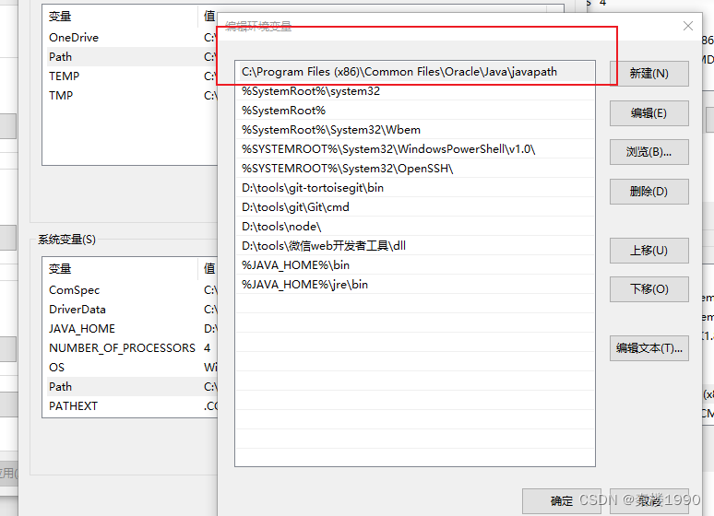Select TEMP user variable row
The height and width of the screenshot is (516, 714).
tap(130, 76)
